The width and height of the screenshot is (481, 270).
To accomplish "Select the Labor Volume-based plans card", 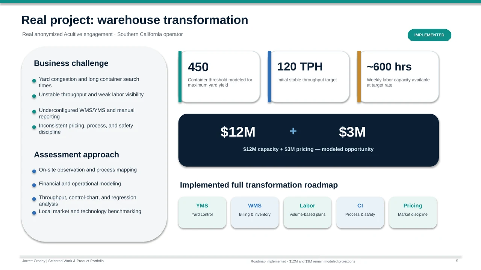I will click(307, 212).
